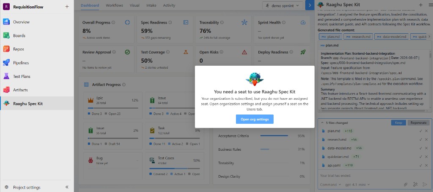433x192 pixels.
Task: Open Boards from the sidebar
Action: [37, 35]
